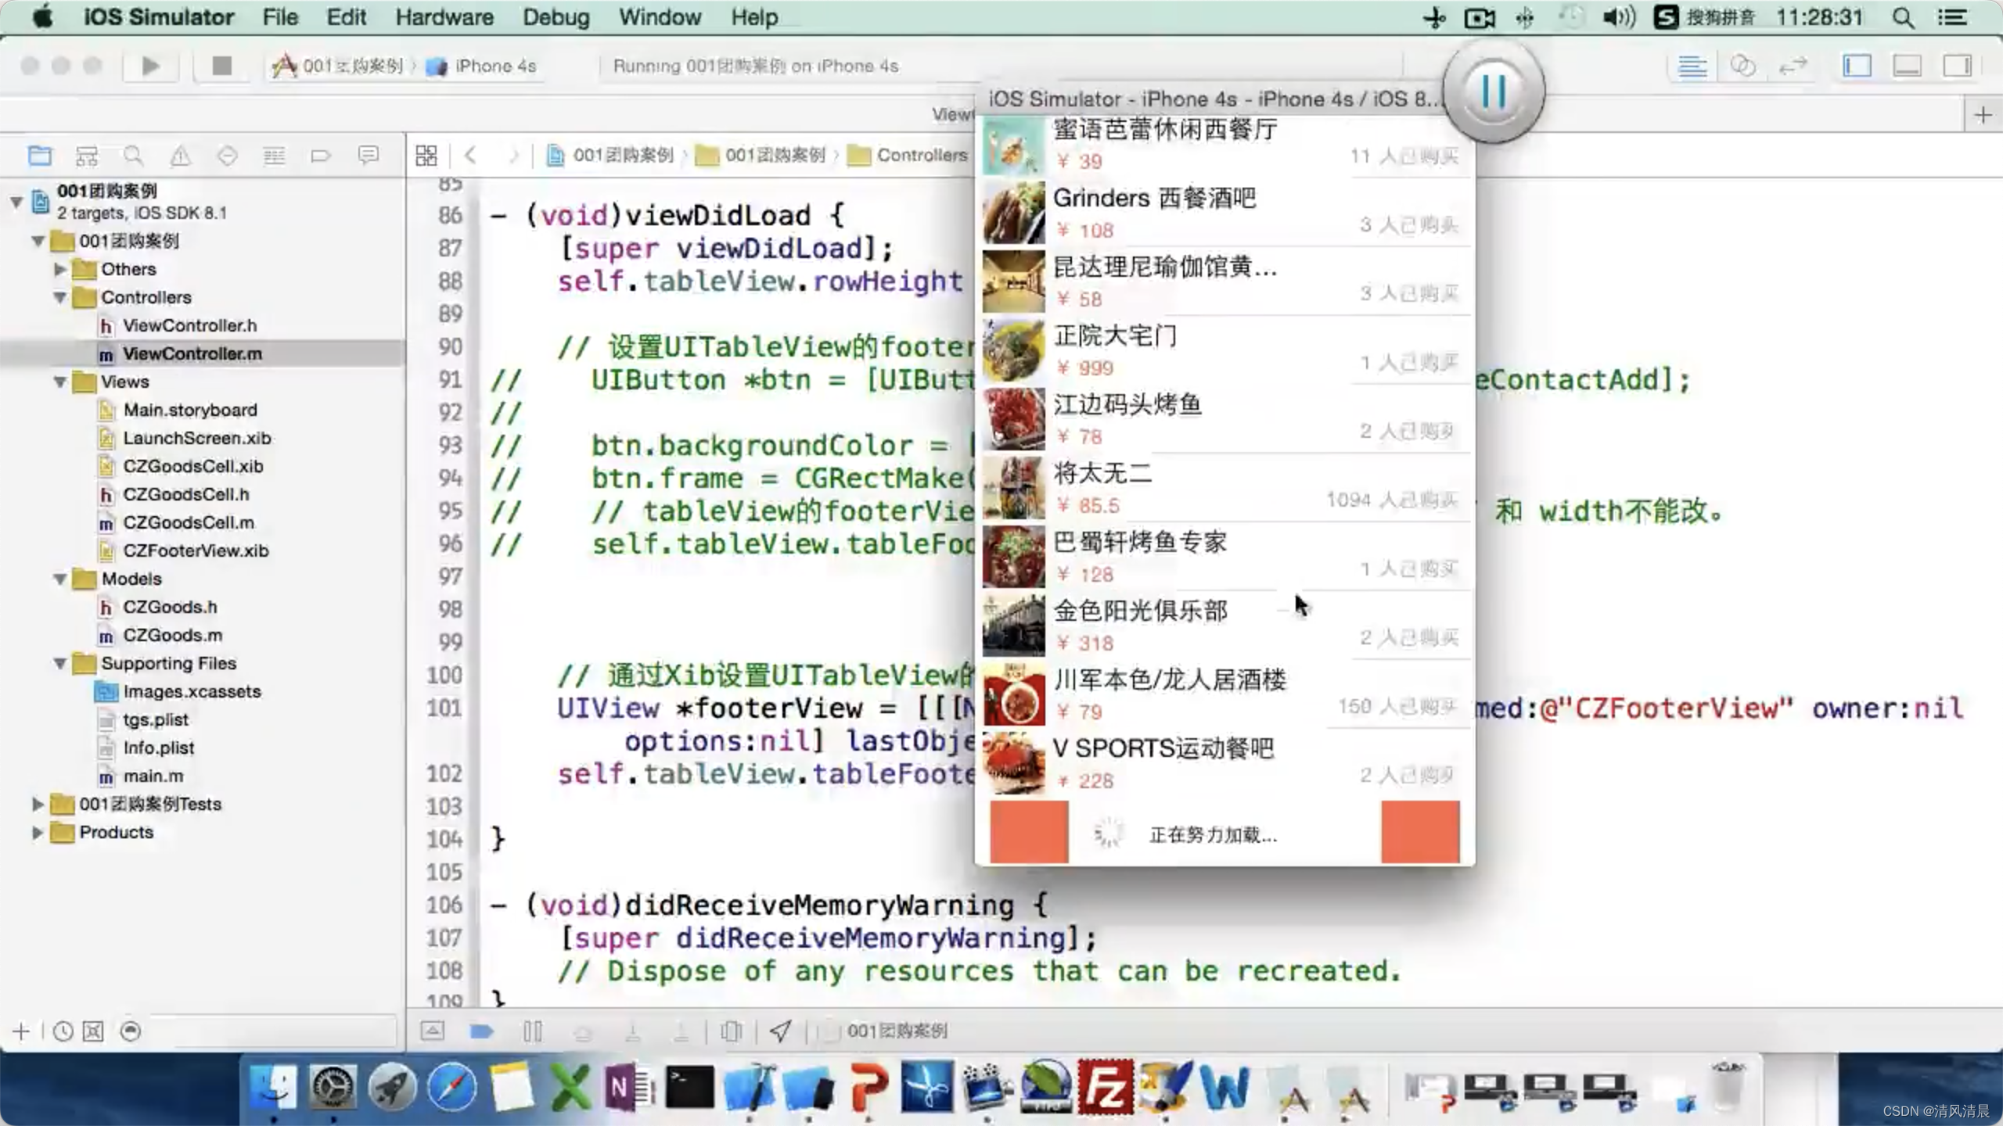Viewport: 2003px width, 1126px height.
Task: Add a new file with the plus button
Action: coord(21,1032)
